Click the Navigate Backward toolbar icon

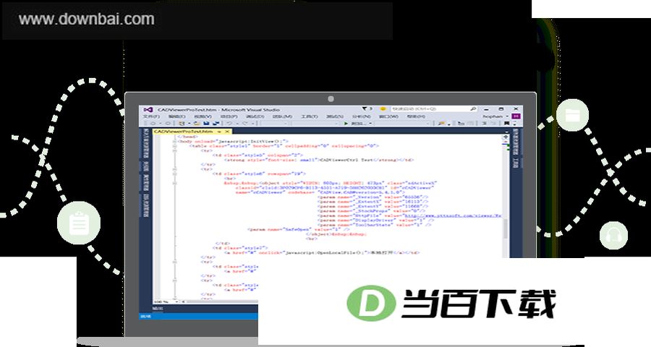click(153, 124)
